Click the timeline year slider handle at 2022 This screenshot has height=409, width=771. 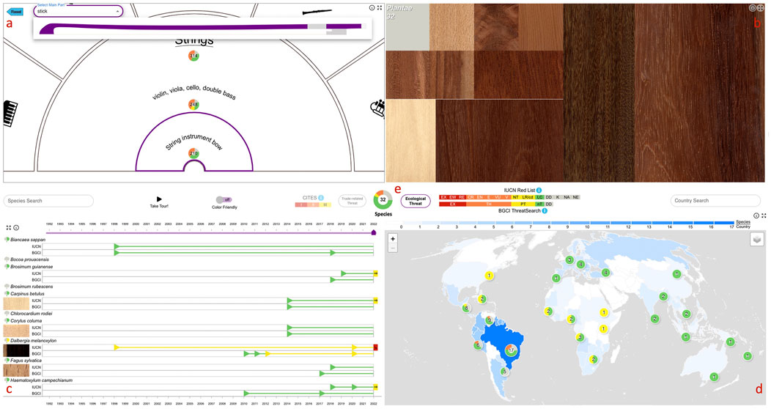pos(374,232)
